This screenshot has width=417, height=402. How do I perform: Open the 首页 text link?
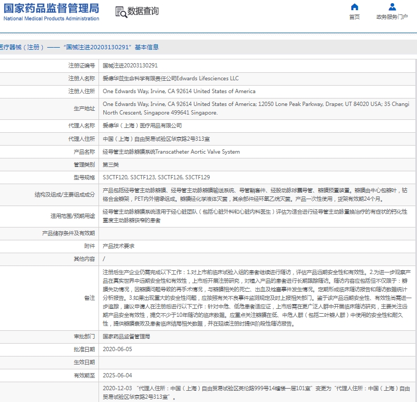354,17
